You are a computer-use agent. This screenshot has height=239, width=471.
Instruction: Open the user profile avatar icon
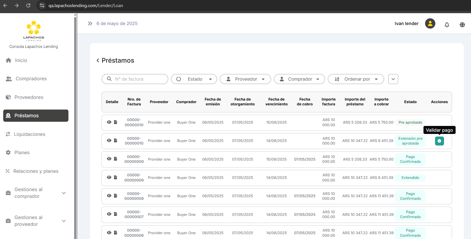(x=430, y=23)
